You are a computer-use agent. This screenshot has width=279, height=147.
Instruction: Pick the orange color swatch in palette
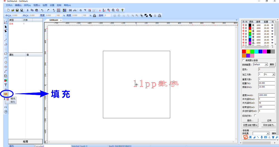coord(244,56)
